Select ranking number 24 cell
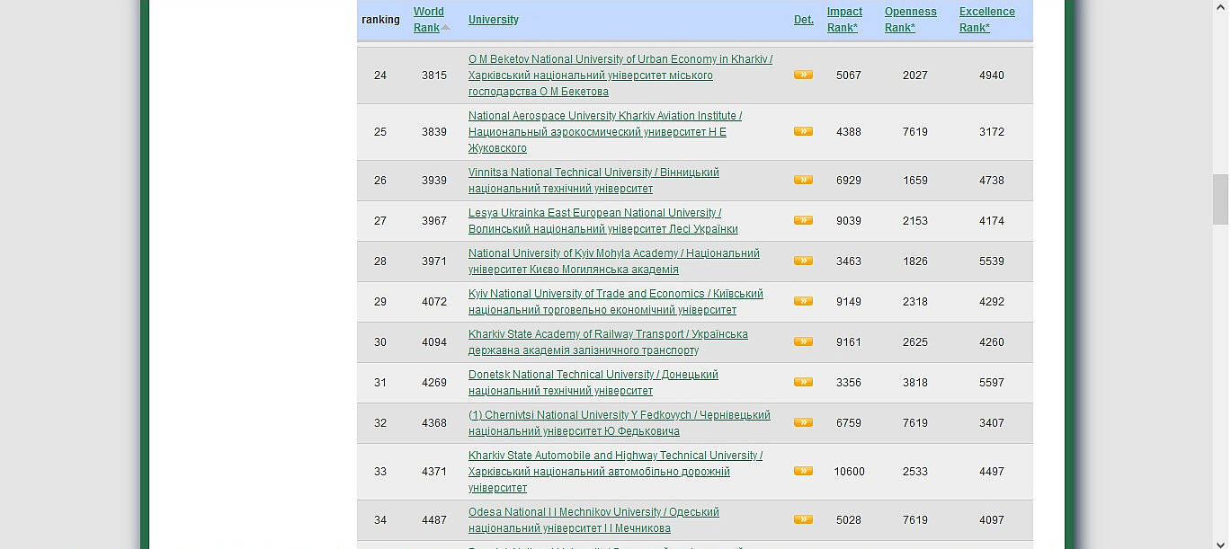 pos(380,75)
